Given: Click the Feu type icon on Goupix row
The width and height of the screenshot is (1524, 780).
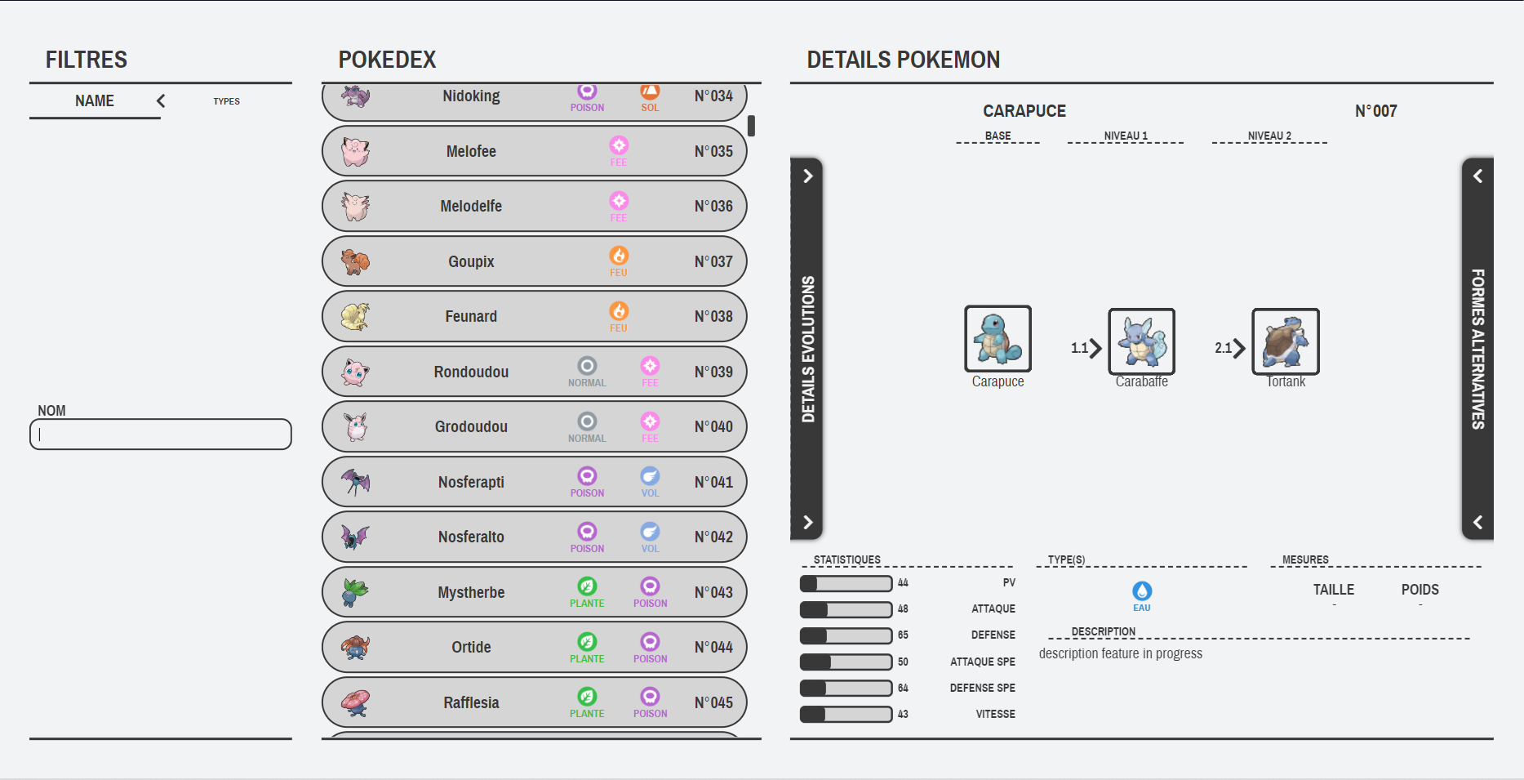Looking at the screenshot, I should 619,256.
